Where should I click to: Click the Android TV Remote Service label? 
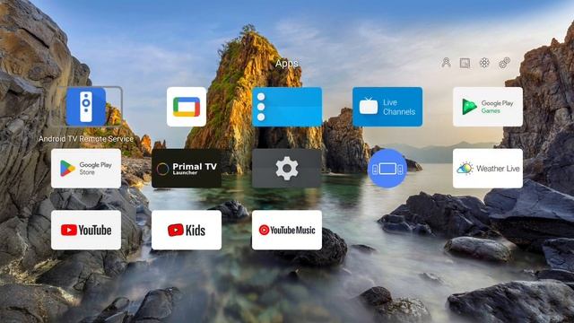point(86,139)
